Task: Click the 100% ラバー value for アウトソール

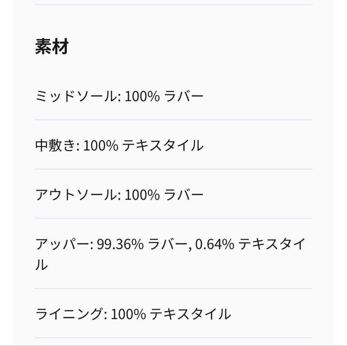Action: [164, 195]
